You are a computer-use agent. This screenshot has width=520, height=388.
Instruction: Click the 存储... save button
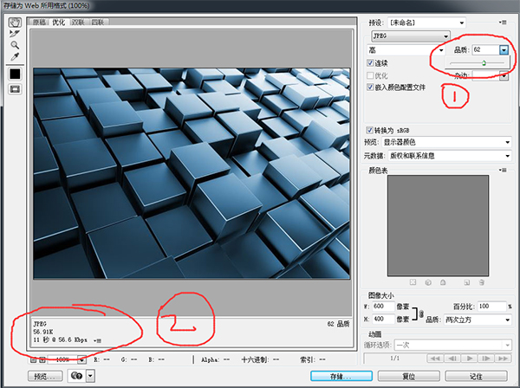pyautogui.click(x=341, y=376)
